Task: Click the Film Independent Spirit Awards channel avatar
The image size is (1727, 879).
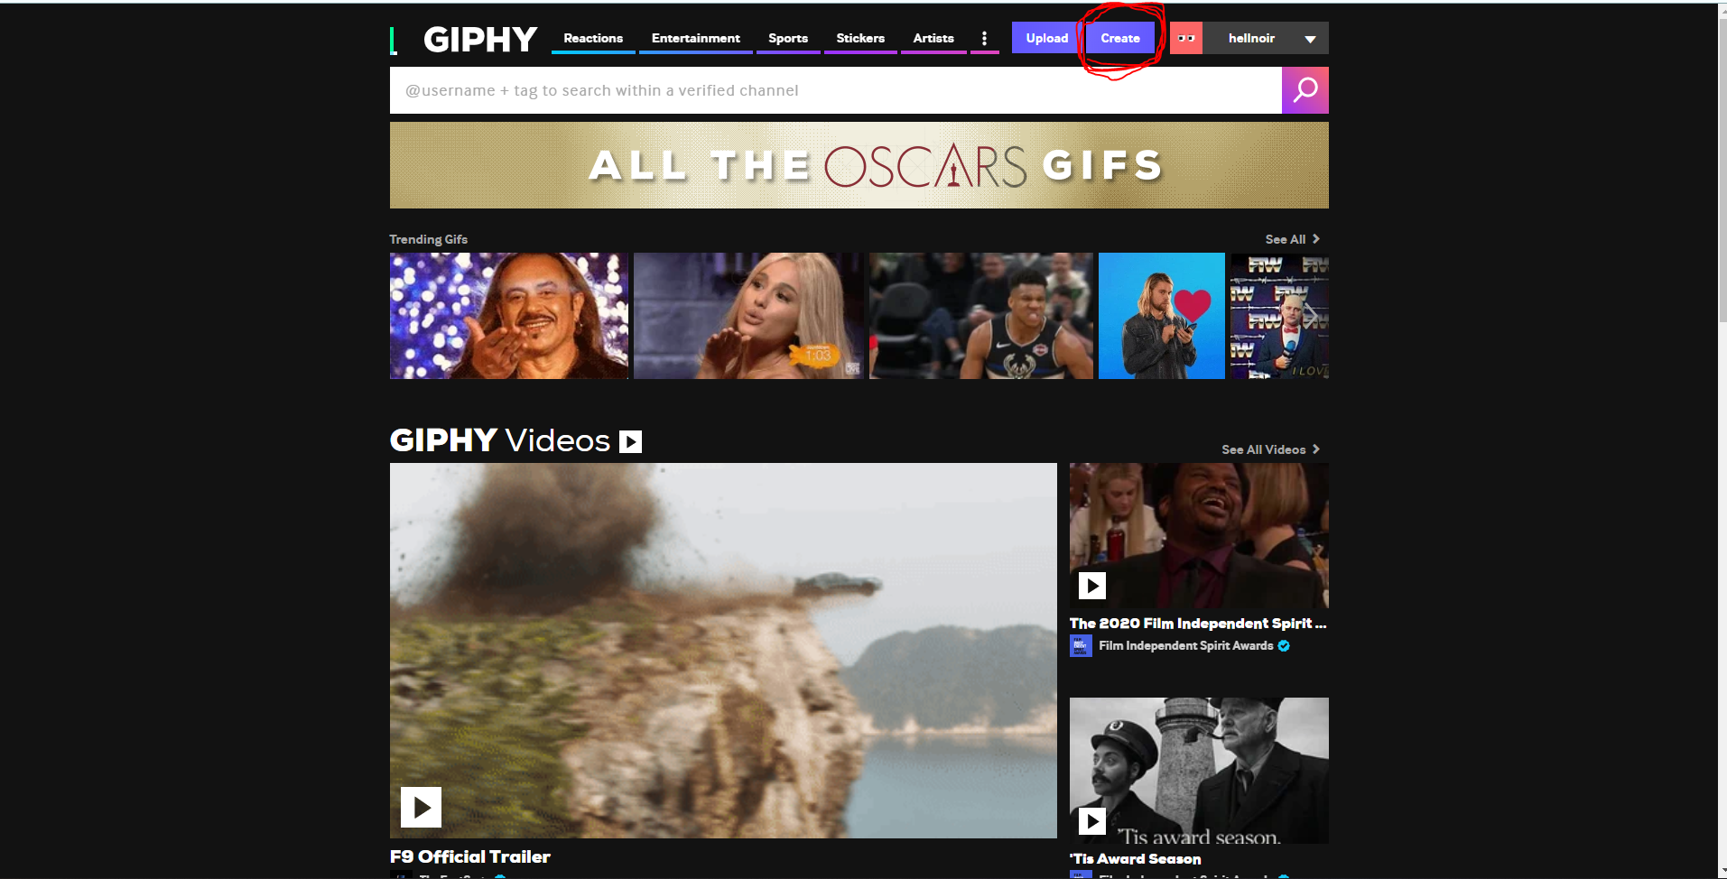Action: 1081,646
